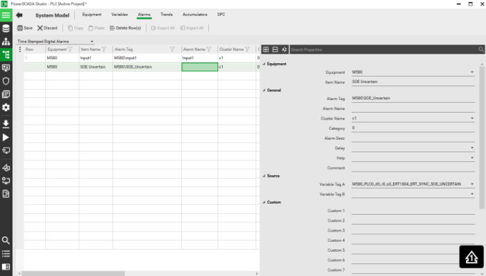Open the visualization monitor icon in sidebar
This screenshot has height=276, width=486.
click(6, 67)
